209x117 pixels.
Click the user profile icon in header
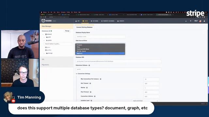click(x=204, y=21)
